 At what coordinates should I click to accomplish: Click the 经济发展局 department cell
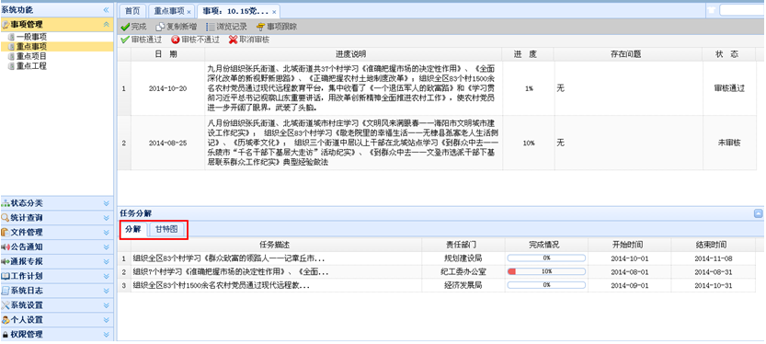point(463,285)
